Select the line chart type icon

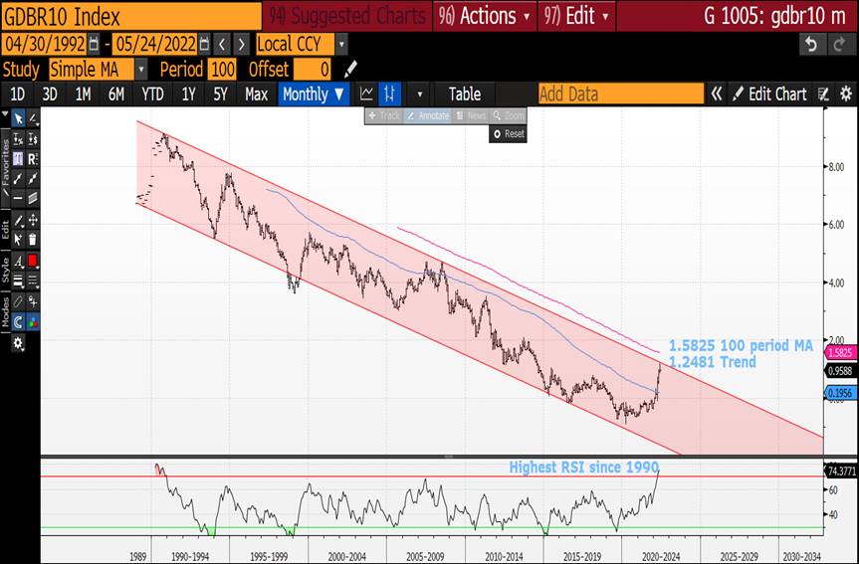(366, 94)
